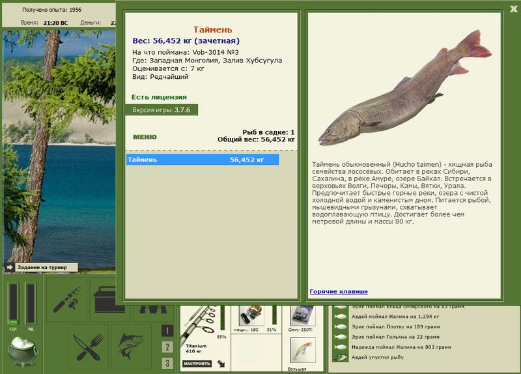Click the Glory-350Ti line thumbnail
Viewport: 521px width, 374px height.
[x=302, y=316]
